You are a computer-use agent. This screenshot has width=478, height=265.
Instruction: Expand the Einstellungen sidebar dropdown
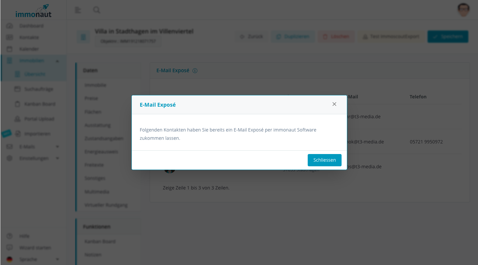pos(57,158)
